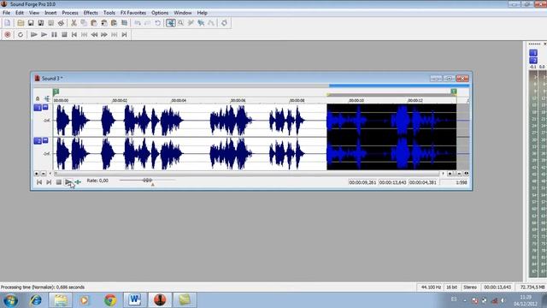Click the Paste clipboard icon

click(94, 23)
